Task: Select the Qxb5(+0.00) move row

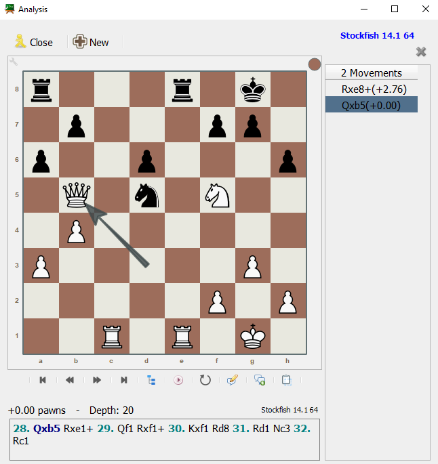Action: tap(372, 105)
